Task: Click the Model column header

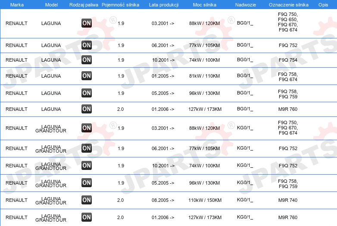Action: click(x=51, y=5)
